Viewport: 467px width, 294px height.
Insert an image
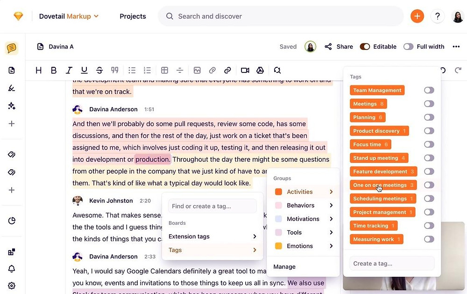coord(197,71)
